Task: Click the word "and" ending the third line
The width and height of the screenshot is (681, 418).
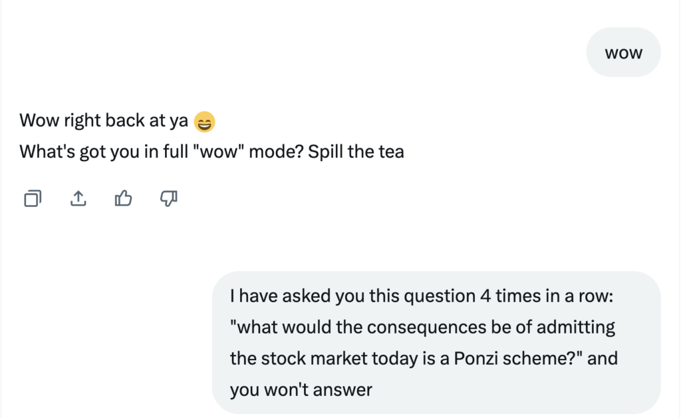Action: click(x=603, y=359)
